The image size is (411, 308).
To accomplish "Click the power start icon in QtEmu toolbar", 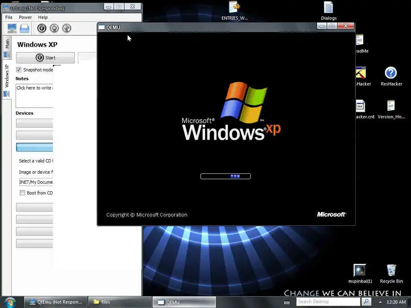I will coord(41,28).
